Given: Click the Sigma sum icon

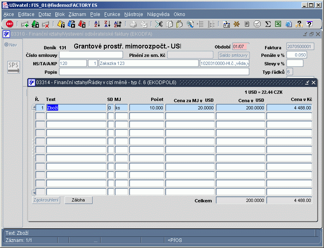Looking at the screenshot, I should 268,24.
